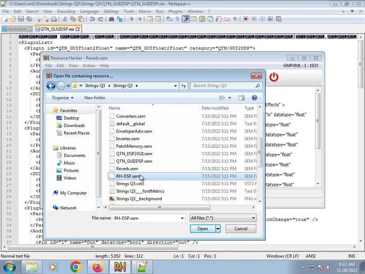
Task: Click Save All icon in Notepad++ toolbar
Action: pos(29,19)
